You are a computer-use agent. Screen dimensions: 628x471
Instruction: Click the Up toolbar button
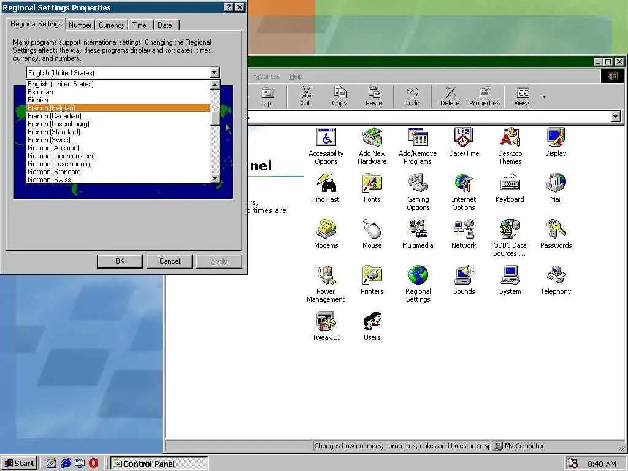(267, 97)
